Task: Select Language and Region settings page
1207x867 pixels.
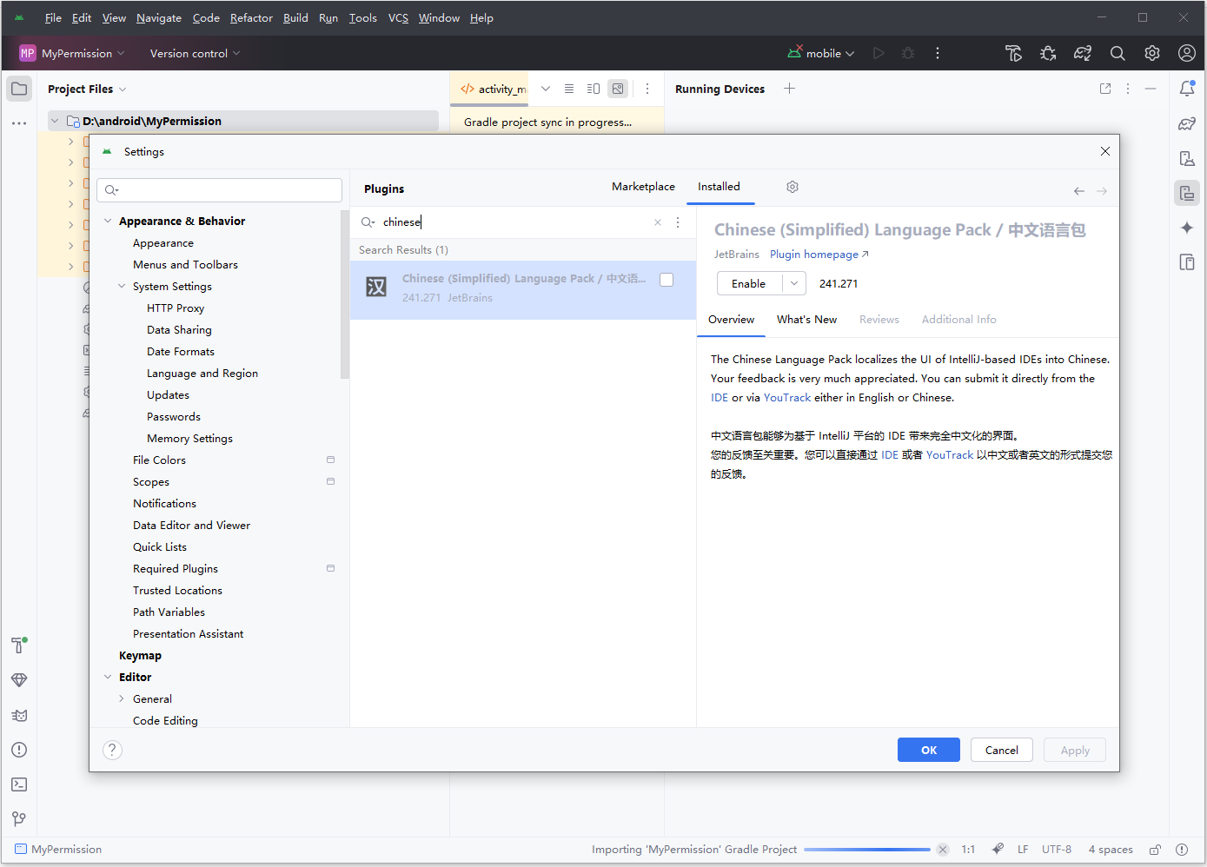Action: pyautogui.click(x=202, y=373)
